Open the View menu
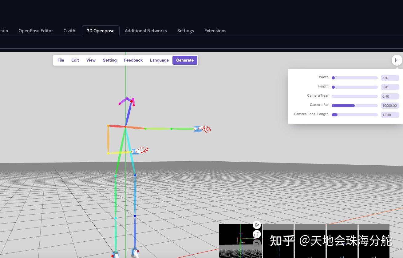 (x=91, y=60)
